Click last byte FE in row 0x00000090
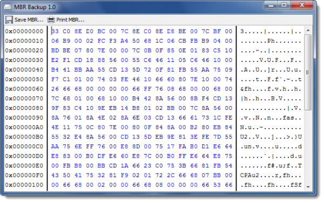 coord(228,118)
